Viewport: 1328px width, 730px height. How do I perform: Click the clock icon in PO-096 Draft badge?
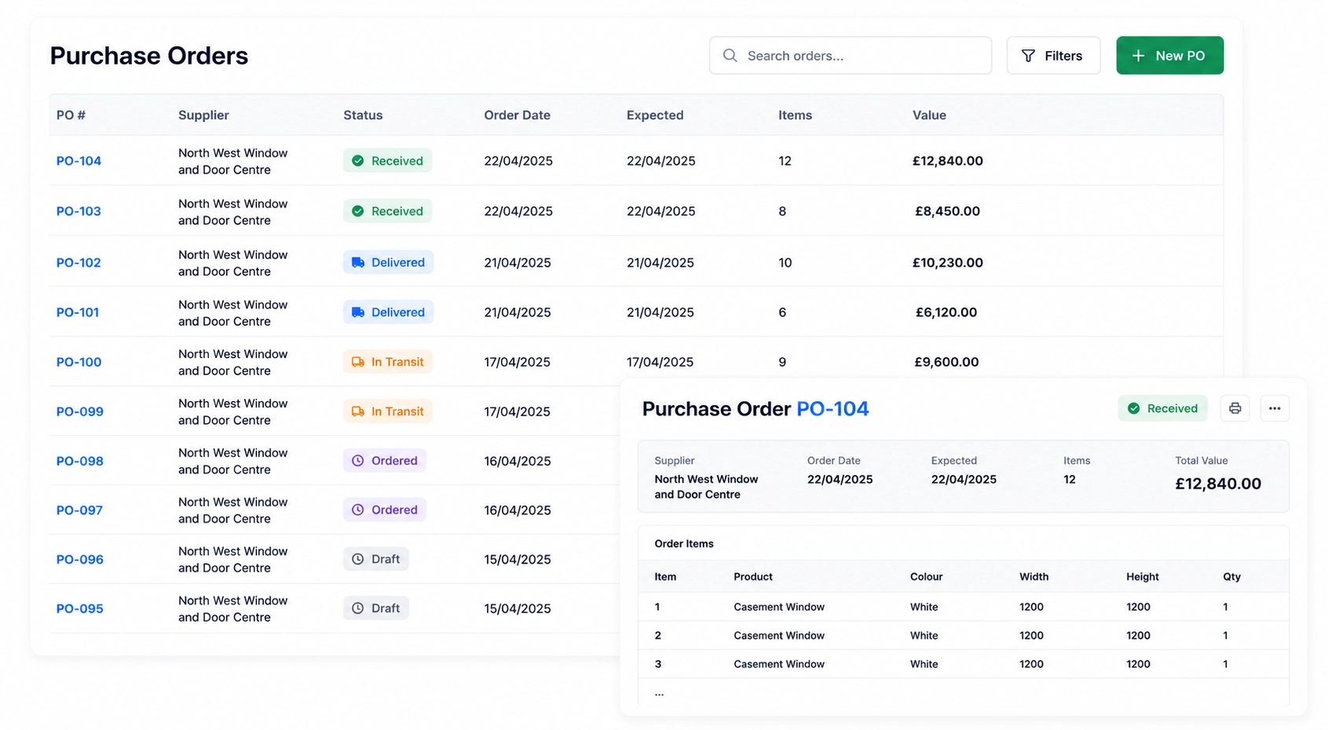coord(358,560)
